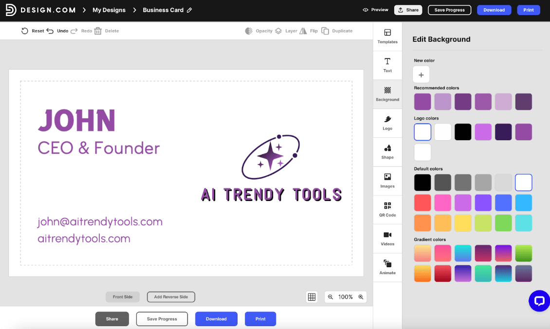Open the Animate panel
This screenshot has height=329, width=550.
coord(387,267)
